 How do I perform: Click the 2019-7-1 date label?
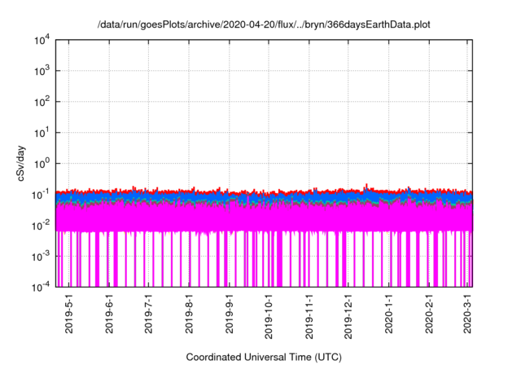pyautogui.click(x=148, y=314)
